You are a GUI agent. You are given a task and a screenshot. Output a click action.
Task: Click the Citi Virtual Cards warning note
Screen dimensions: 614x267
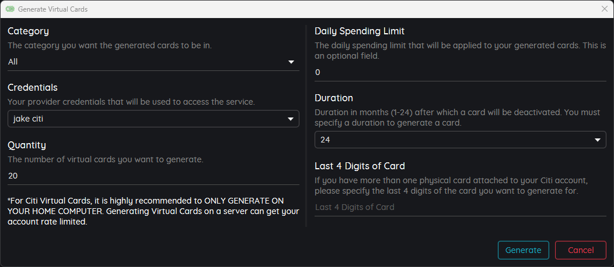153,211
